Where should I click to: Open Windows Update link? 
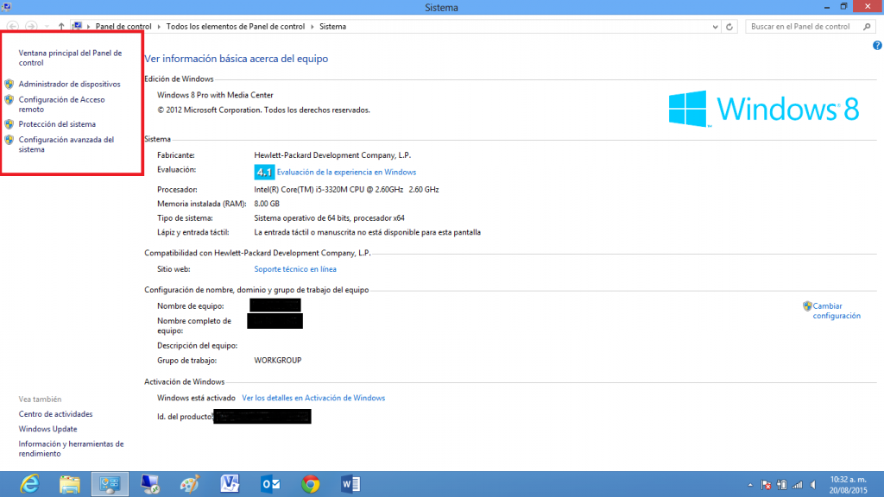pos(48,430)
